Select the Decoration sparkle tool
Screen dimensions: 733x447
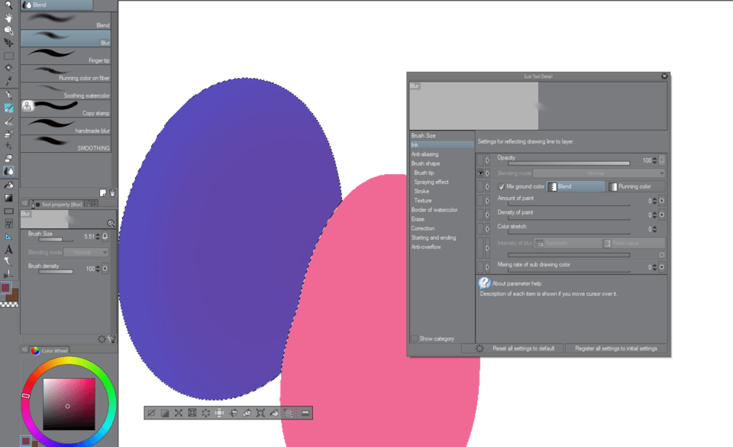(x=8, y=146)
